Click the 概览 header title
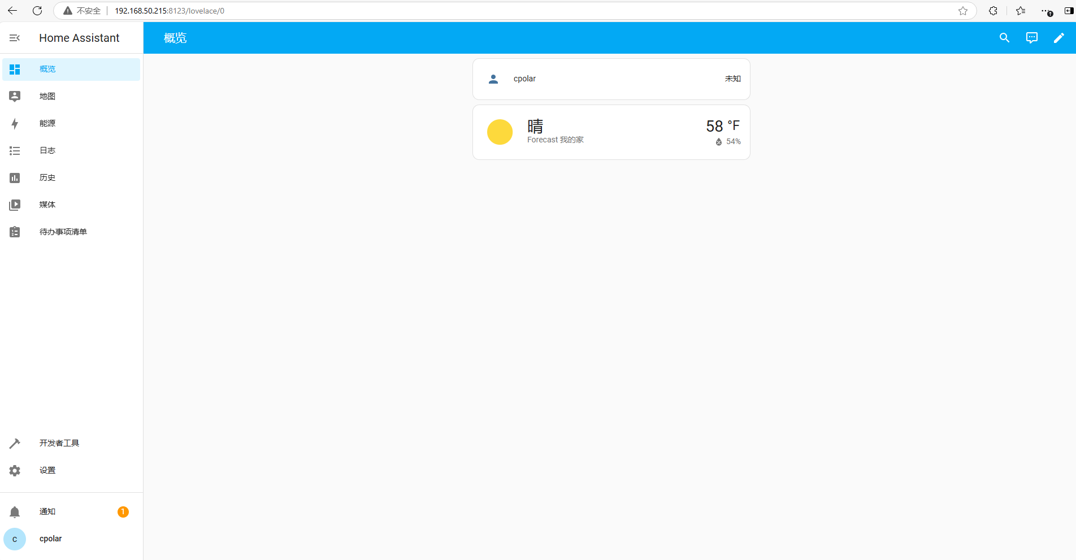1076x560 pixels. tap(175, 38)
